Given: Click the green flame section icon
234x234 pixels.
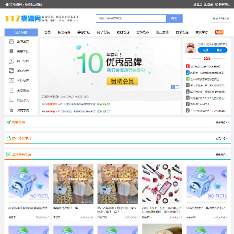Looking at the screenshot, I should 9,138.
